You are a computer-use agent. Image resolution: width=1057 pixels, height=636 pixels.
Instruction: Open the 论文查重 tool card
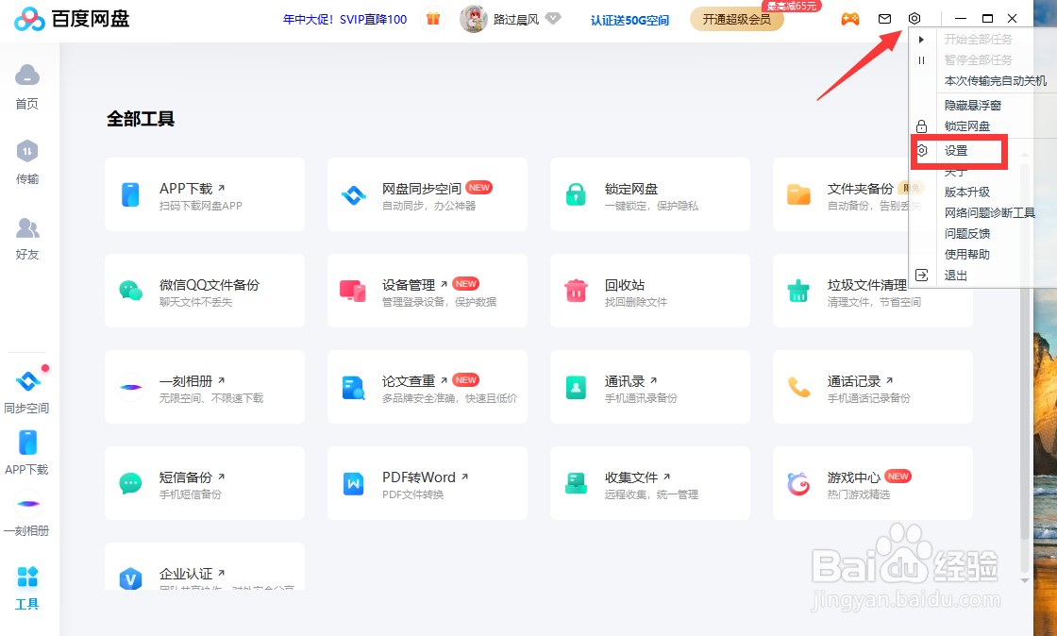[x=428, y=387]
